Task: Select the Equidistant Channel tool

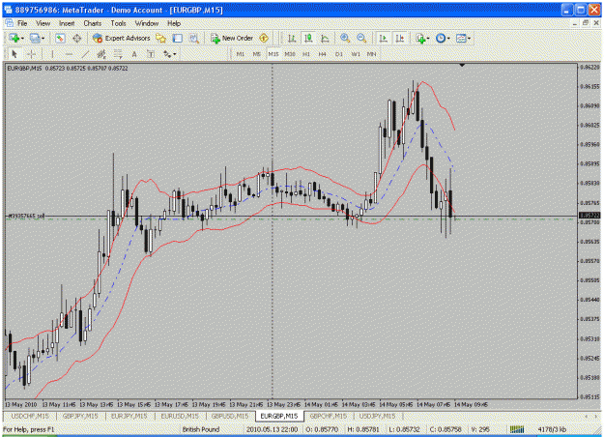Action: (101, 54)
